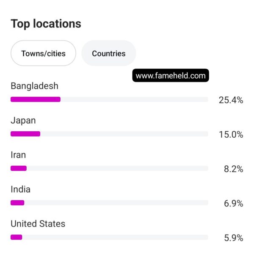
Task: Click the Japan magenta progress bar
Action: point(25,134)
